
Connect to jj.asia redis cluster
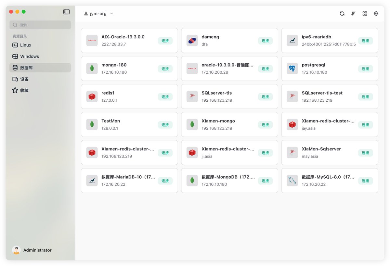coord(265,153)
